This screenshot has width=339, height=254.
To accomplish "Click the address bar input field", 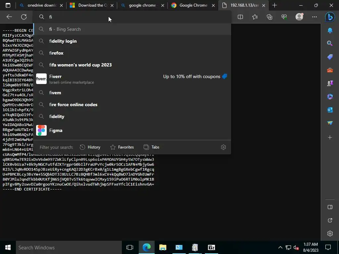I will tap(132, 17).
